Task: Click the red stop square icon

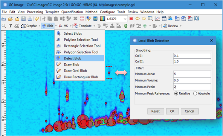Action: pos(131,18)
